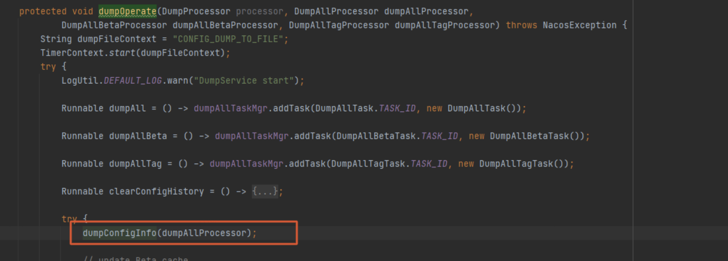Viewport: 728px width, 261px height.
Task: Click the protected keyword
Action: coord(43,11)
